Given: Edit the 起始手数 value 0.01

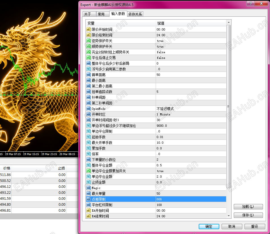Looking at the screenshot, I should tap(191, 137).
